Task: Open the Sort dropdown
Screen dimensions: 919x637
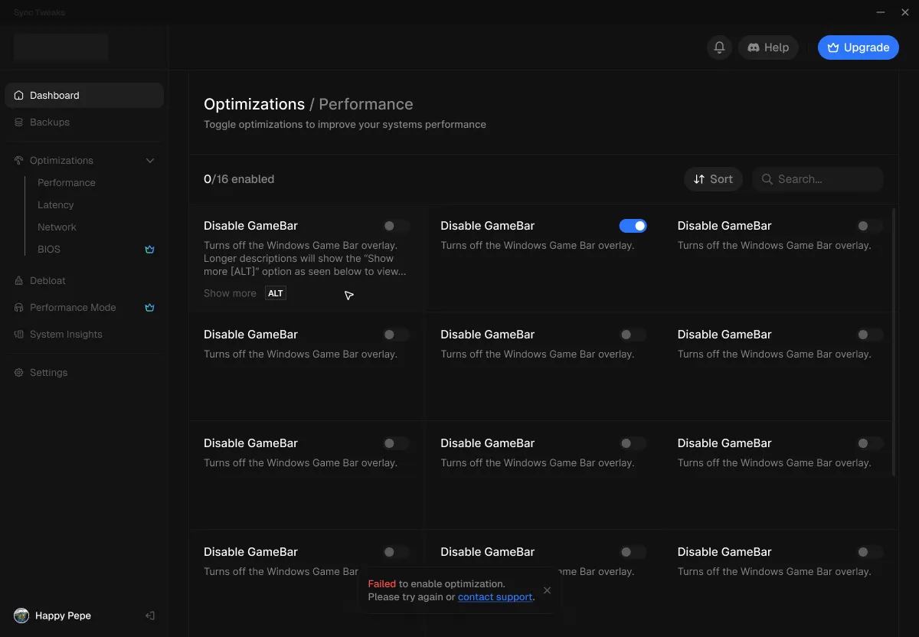Action: click(x=713, y=178)
